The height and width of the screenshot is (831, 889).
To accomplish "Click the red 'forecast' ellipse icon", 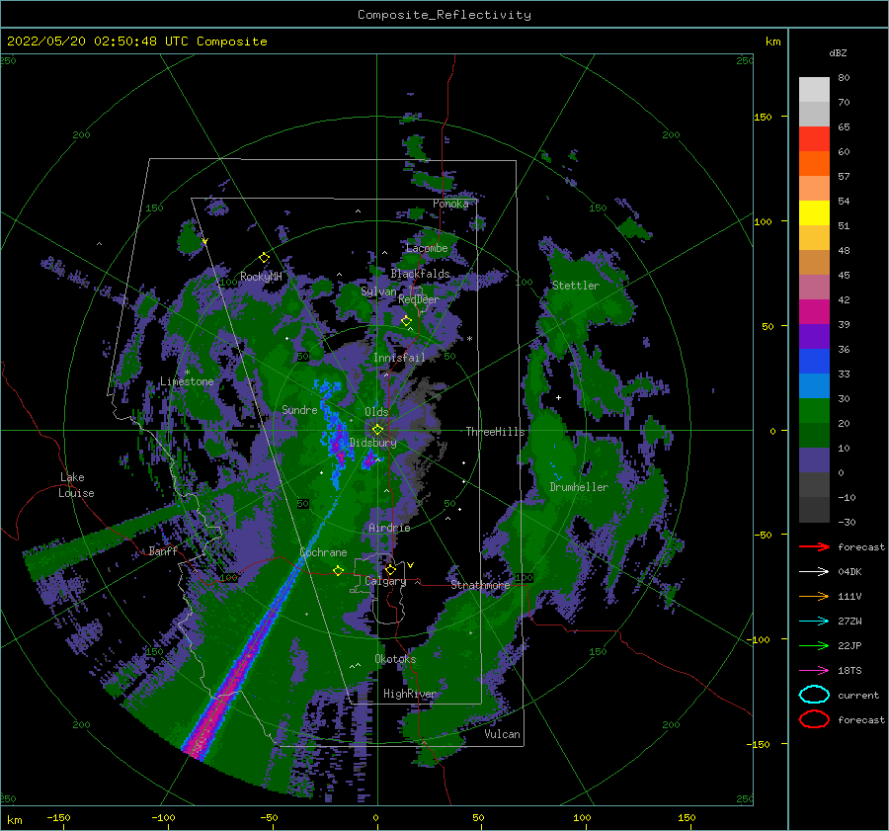I will (814, 719).
